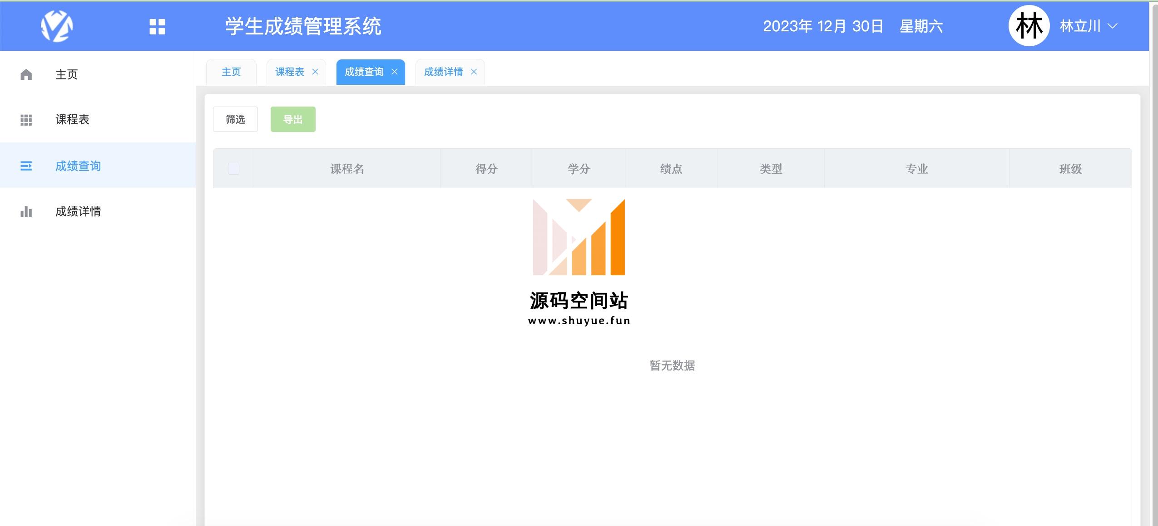1158x526 pixels.
Task: Click the 学生成绩管理系统 title
Action: [303, 26]
